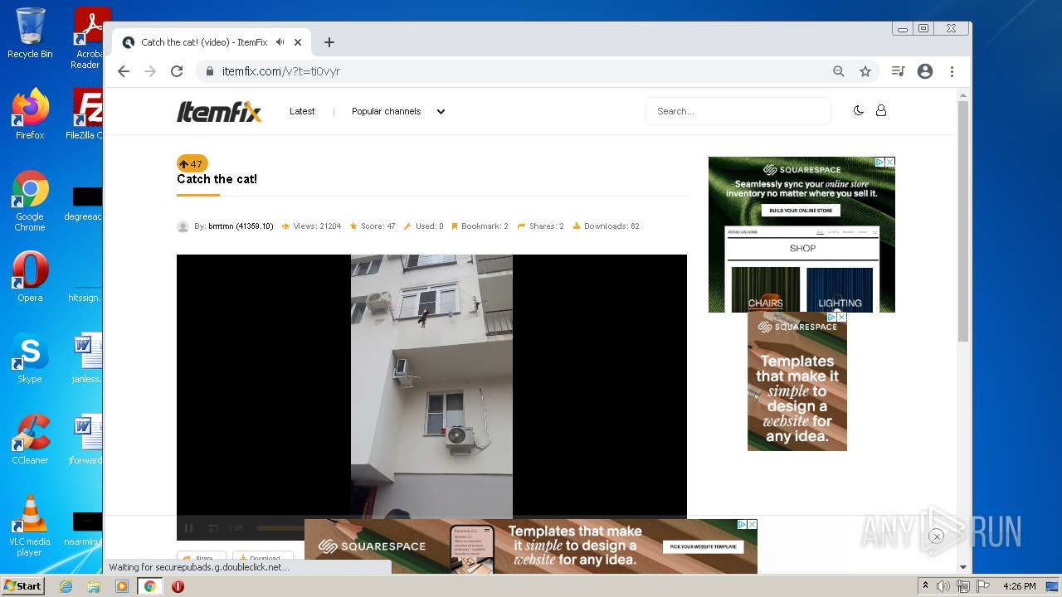Mute tab via the speaker icon on tab
The width and height of the screenshot is (1062, 597).
point(280,41)
